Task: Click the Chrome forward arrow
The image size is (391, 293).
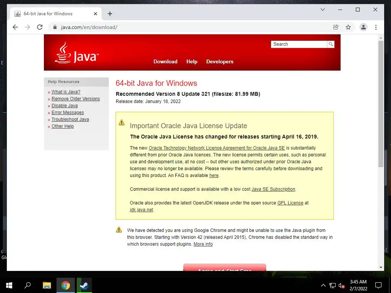Action: [x=27, y=27]
